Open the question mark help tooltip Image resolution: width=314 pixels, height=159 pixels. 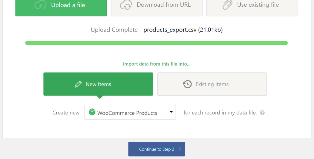[x=262, y=113]
